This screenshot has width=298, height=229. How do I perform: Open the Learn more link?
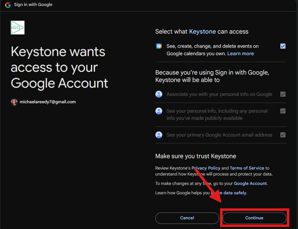241,53
